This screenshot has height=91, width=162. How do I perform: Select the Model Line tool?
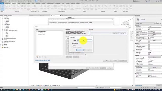click(x=88, y=7)
